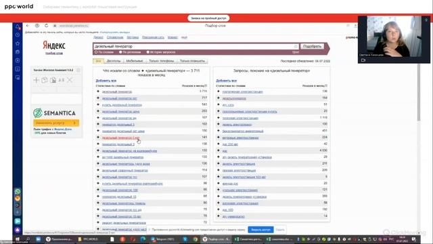This screenshot has width=433, height=244.
Task: Add the keyword with 3 711 impressions using plus
Action: 98,91
